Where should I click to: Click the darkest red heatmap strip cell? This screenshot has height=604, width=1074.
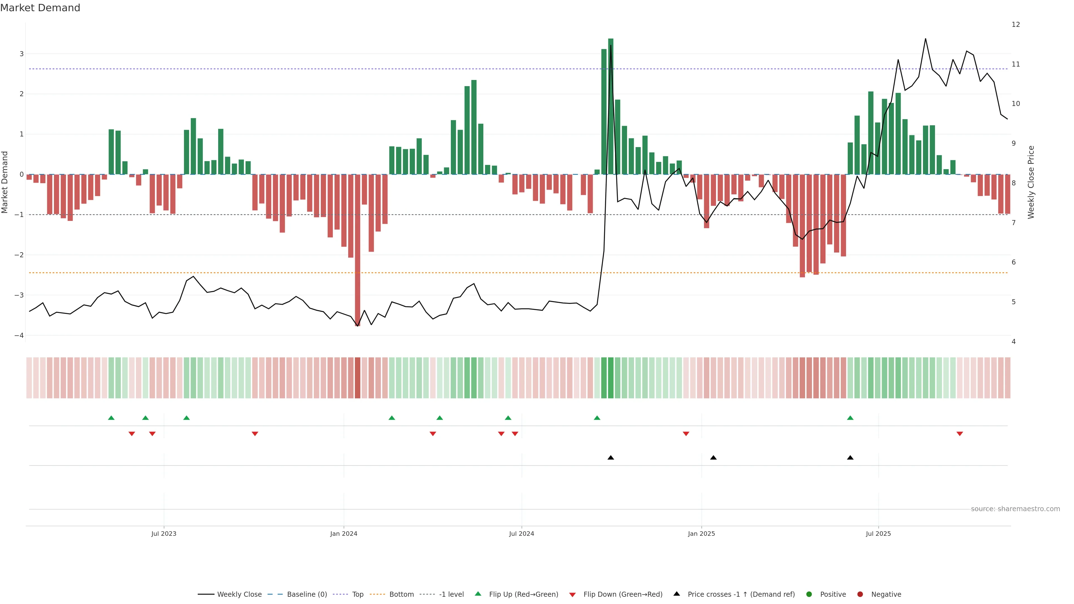tap(357, 378)
